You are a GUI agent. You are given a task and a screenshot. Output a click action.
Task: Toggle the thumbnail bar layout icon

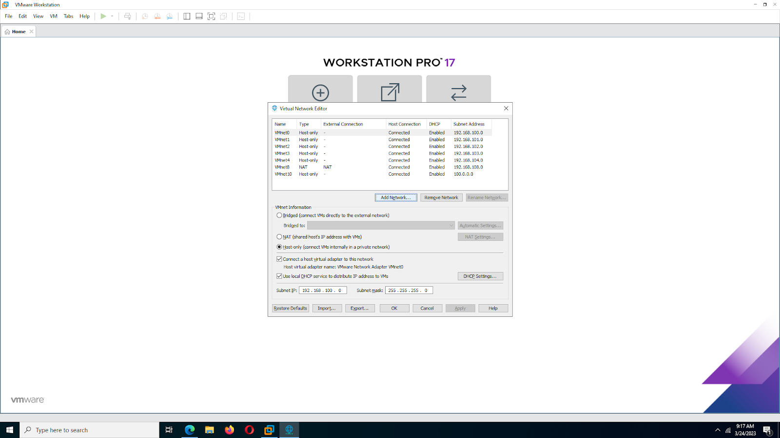pos(199,16)
